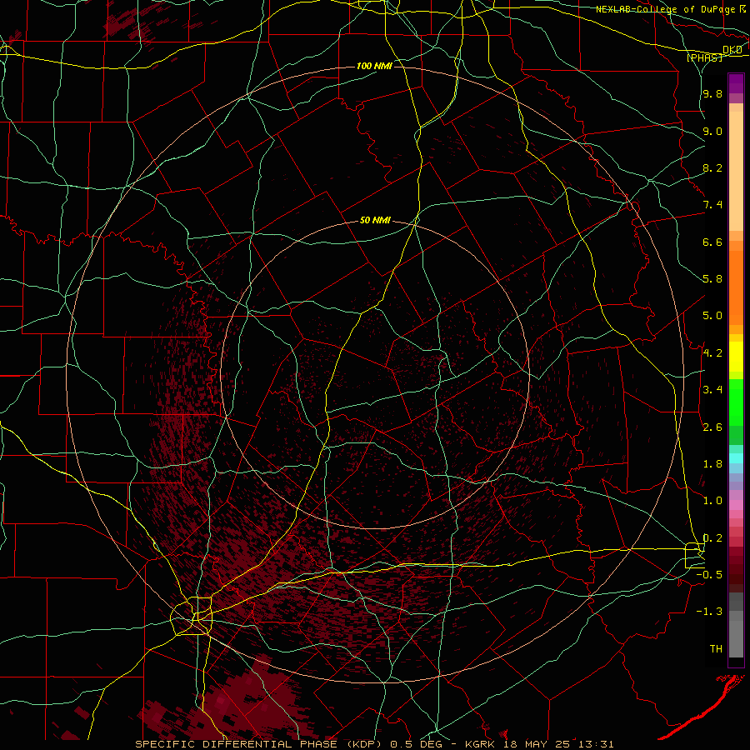The image size is (750, 750).
Task: Click the "50 NMI" range ring label
Action: click(x=375, y=220)
